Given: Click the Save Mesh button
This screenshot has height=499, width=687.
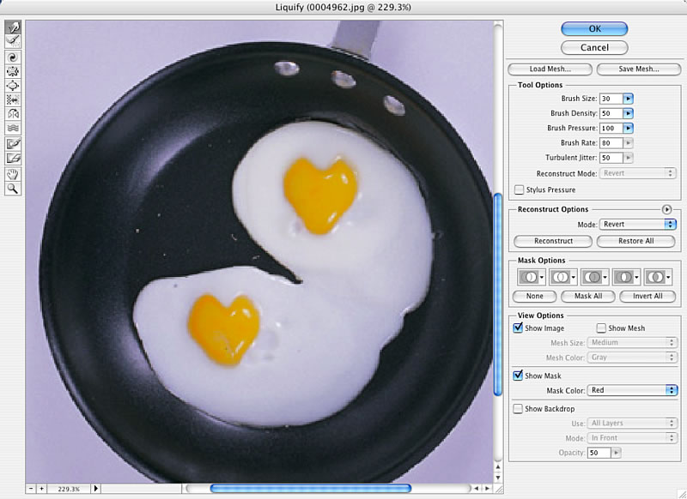Looking at the screenshot, I should pos(639,69).
